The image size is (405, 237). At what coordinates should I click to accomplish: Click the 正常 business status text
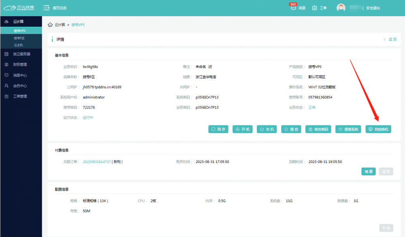[312, 107]
